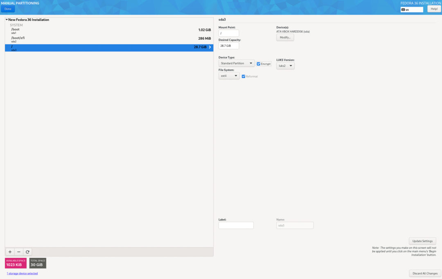442x279 pixels.
Task: Open the 1 storage device selected link
Action: (x=22, y=273)
